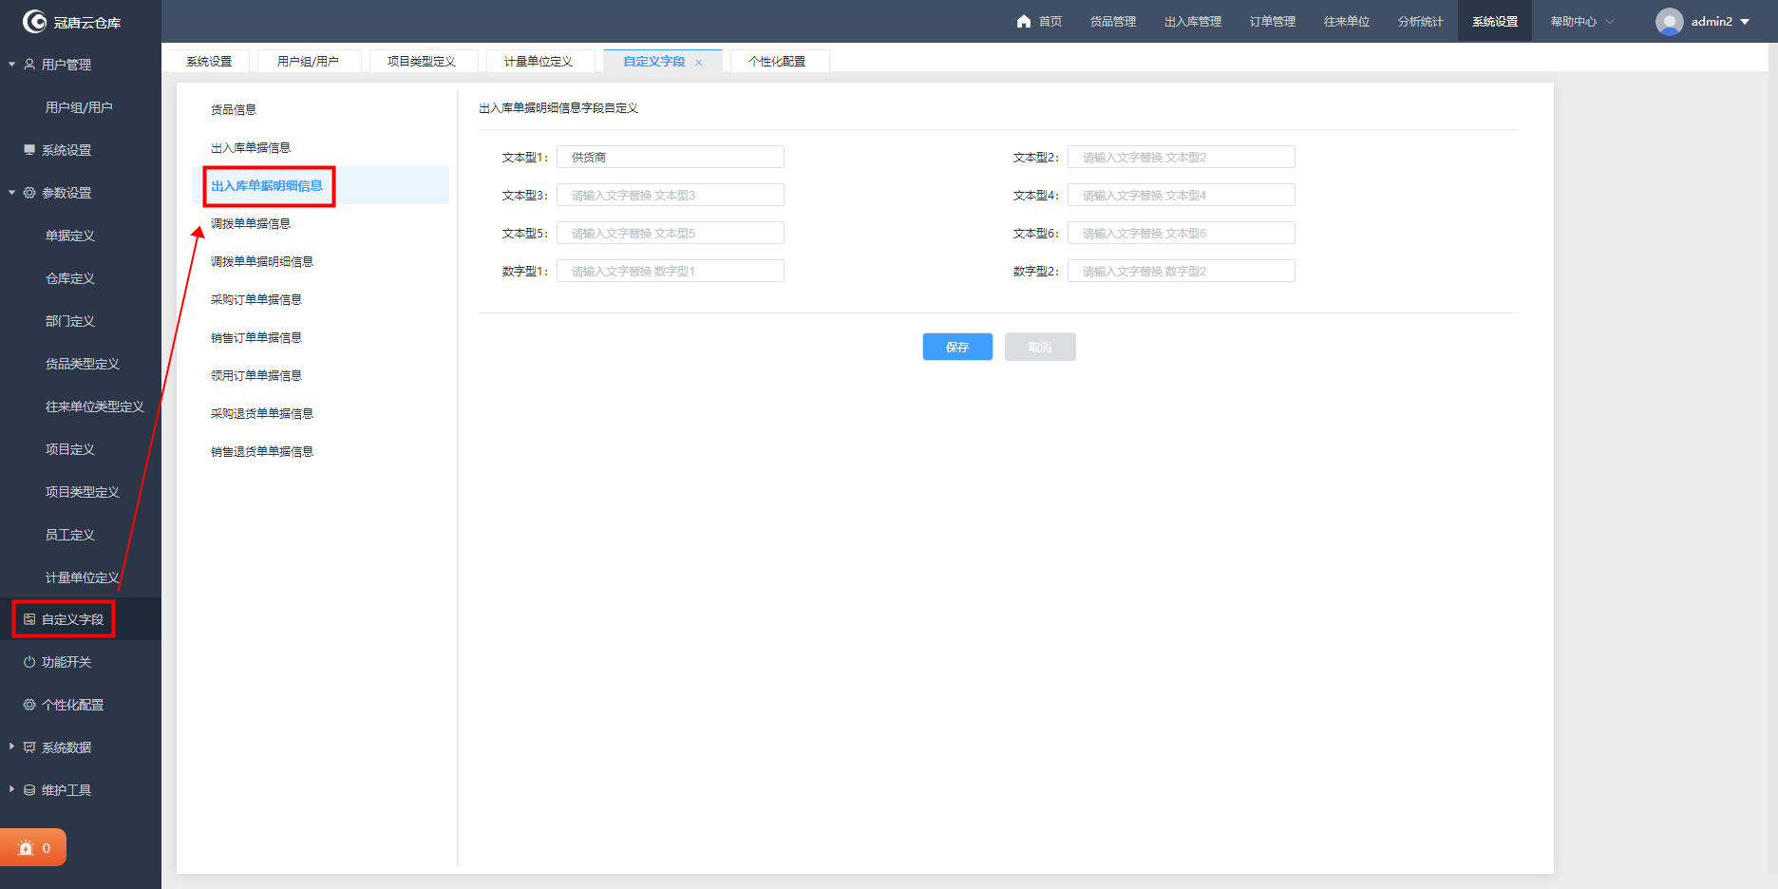Click the 文本型4 input field
Image resolution: width=1778 pixels, height=889 pixels.
1182,195
